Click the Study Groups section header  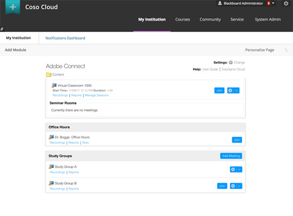(60, 156)
